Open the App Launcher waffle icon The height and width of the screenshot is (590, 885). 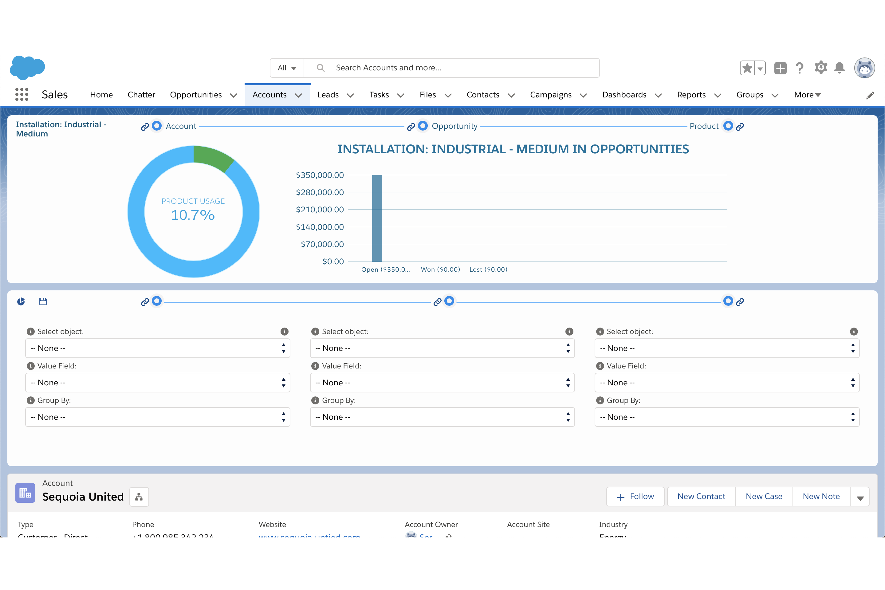pos(22,94)
